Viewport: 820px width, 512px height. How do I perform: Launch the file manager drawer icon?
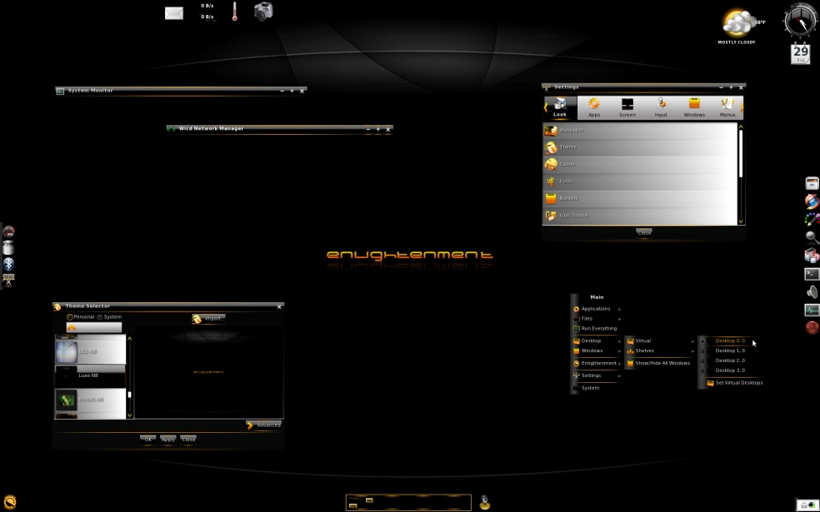point(812,183)
